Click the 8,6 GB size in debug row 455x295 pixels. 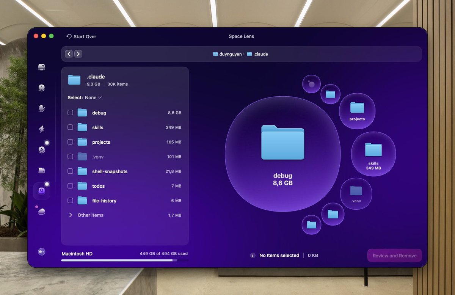tap(175, 113)
